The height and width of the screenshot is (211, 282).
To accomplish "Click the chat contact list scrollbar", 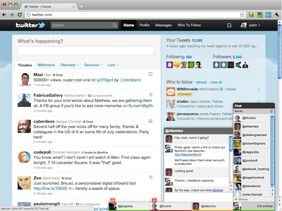I will pyautogui.click(x=272, y=151).
